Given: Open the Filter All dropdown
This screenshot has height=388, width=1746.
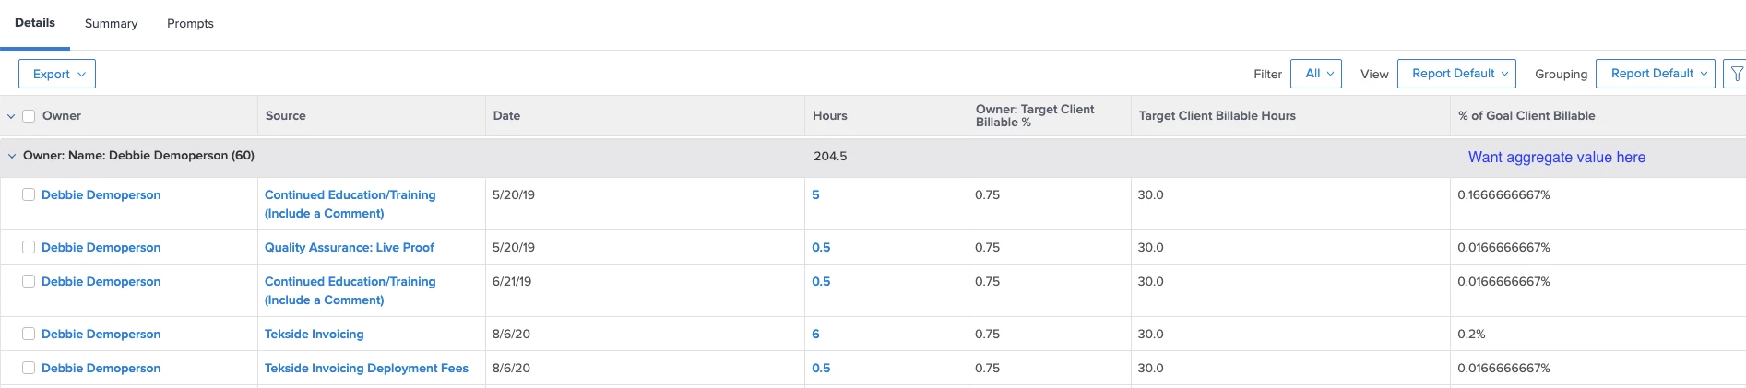Looking at the screenshot, I should click(x=1316, y=74).
